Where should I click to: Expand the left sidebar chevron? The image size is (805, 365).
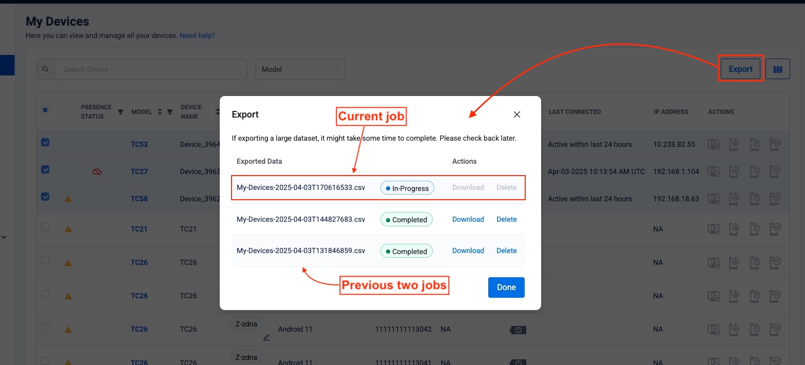click(x=4, y=237)
